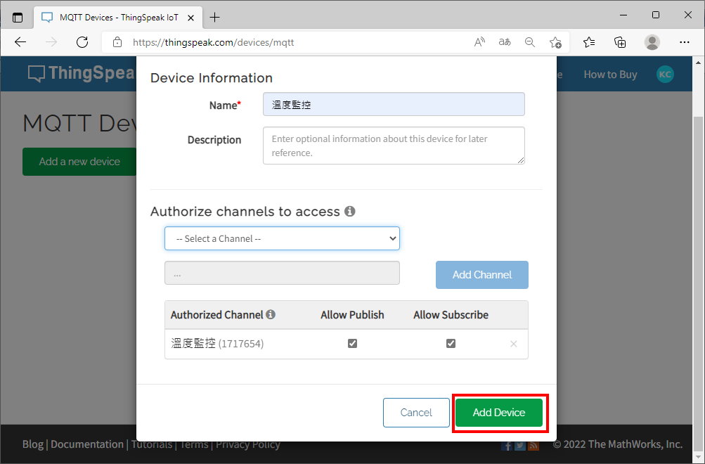View site information lock icon
This screenshot has height=464, width=705.
tap(117, 42)
